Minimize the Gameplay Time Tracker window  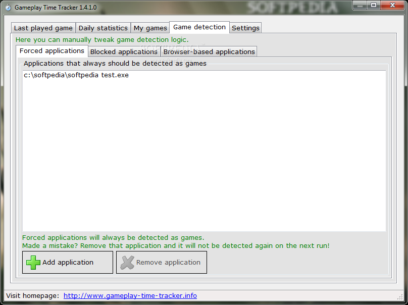(x=361, y=5)
